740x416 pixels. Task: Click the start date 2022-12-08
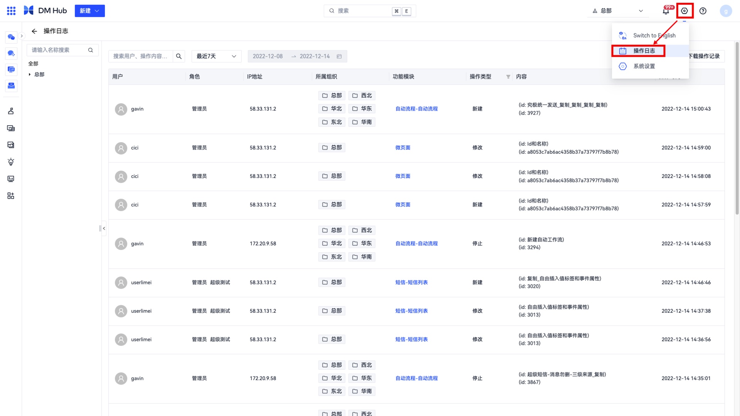[267, 56]
